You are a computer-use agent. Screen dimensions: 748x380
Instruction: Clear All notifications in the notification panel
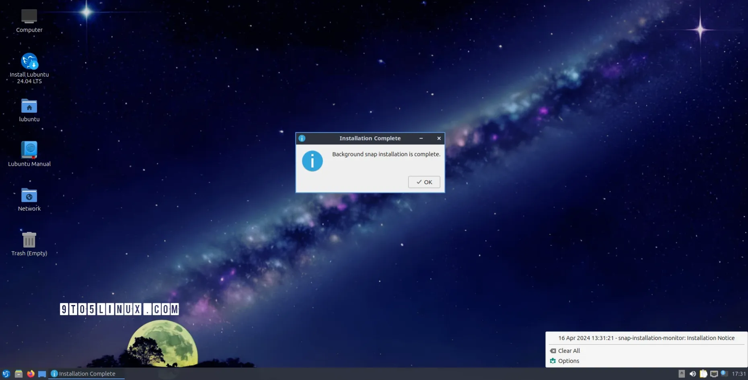point(568,350)
